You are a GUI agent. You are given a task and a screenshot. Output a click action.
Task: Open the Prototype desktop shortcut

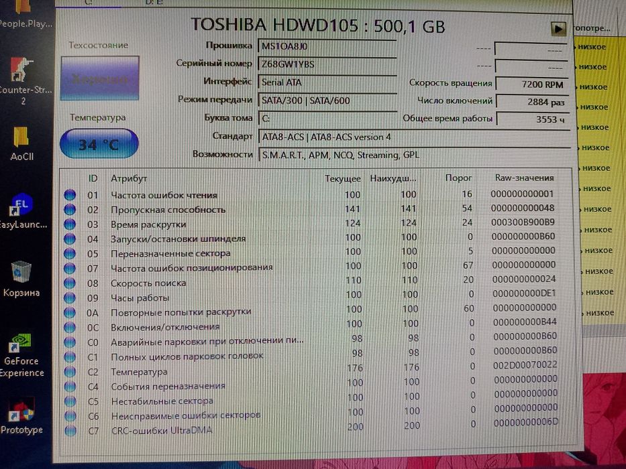[22, 417]
